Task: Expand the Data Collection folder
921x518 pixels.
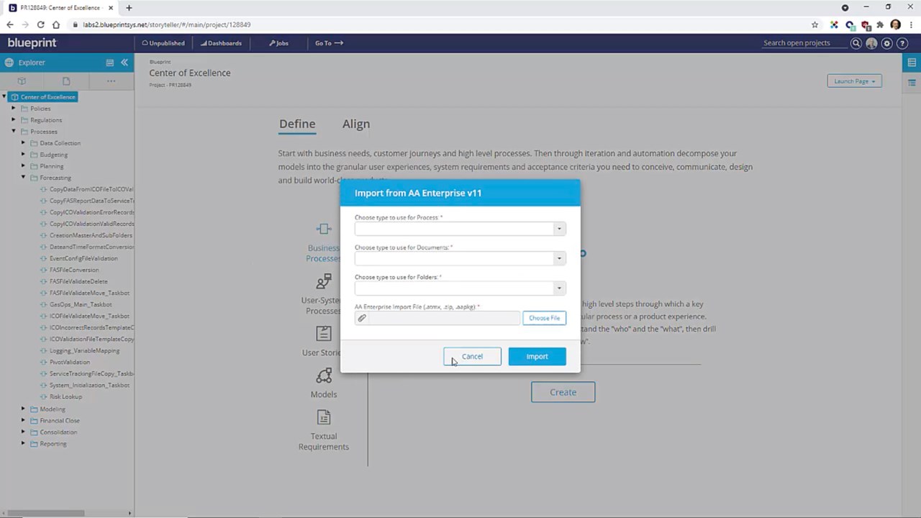Action: pyautogui.click(x=23, y=143)
